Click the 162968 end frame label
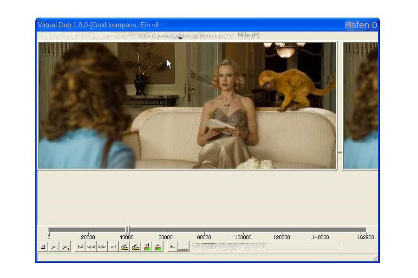The width and height of the screenshot is (418, 278). [366, 237]
